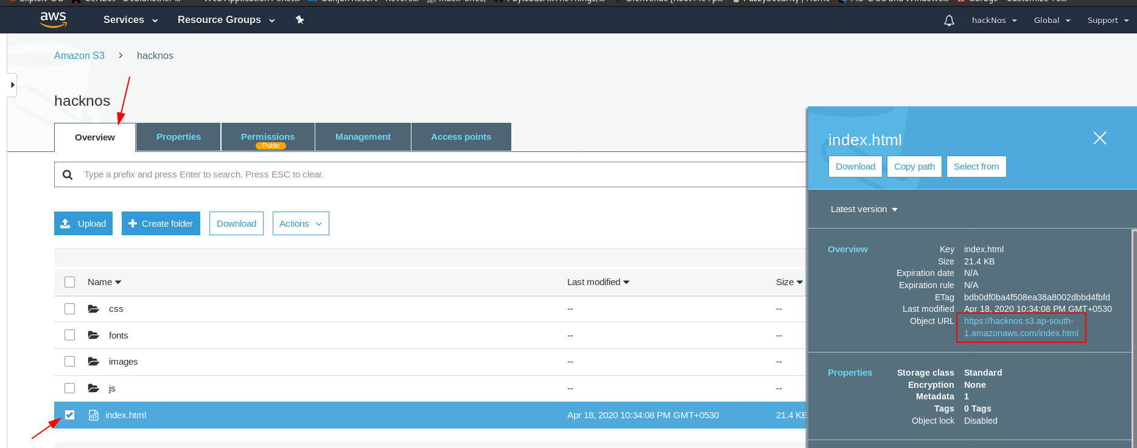1137x448 pixels.
Task: Click the pin shortcuts icon in the navbar
Action: point(299,19)
